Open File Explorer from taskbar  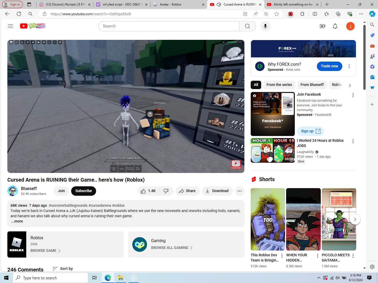tap(120, 278)
